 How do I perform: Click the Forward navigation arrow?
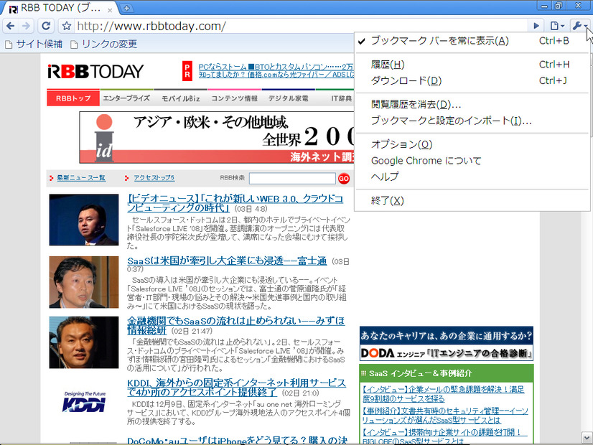(26, 26)
